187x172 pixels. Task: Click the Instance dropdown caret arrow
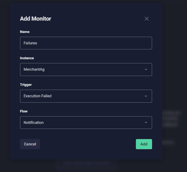146,70
